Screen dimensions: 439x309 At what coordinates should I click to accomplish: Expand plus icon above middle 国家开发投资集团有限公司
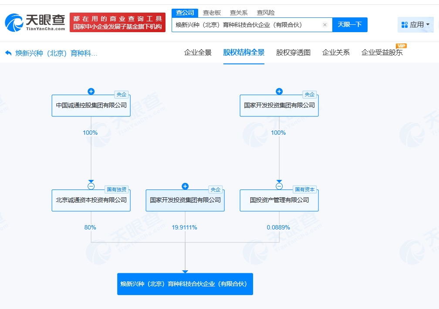(x=185, y=186)
